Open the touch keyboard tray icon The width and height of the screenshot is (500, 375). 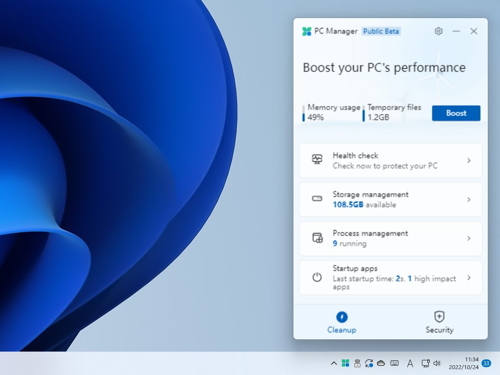394,363
